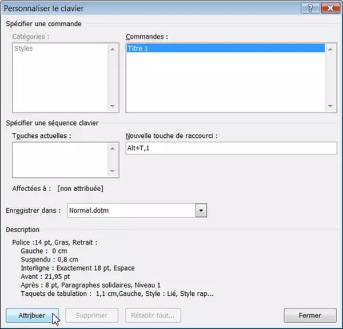Close the dialog with the Fermer button

pyautogui.click(x=310, y=315)
